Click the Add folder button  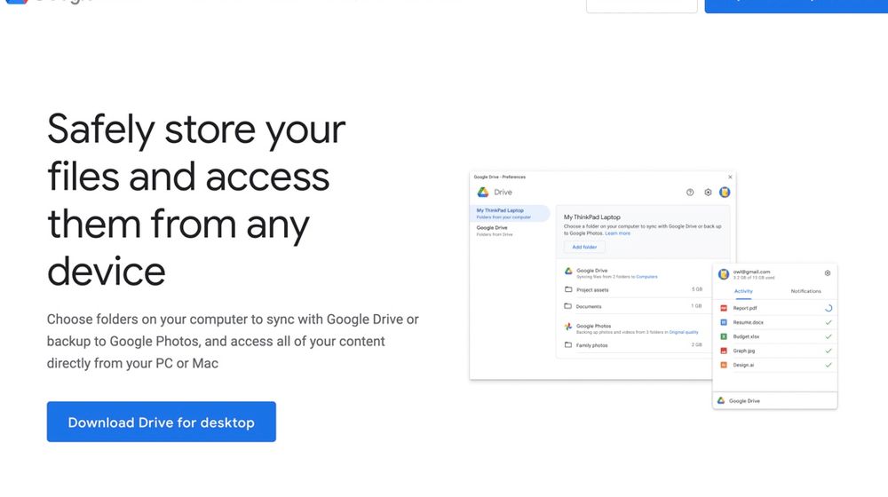click(584, 247)
